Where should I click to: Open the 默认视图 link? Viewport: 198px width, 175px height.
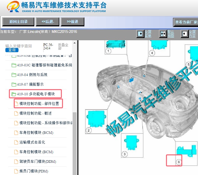click(x=171, y=34)
